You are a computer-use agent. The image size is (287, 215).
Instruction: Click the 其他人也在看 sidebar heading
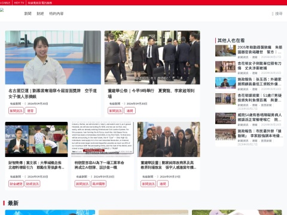231,41
